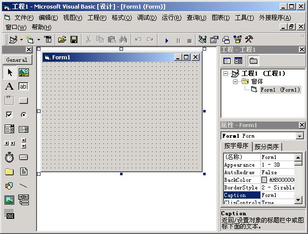Open the Menu Editor toolbar icon
Viewport: 308px width, 234px height.
pos(48,40)
